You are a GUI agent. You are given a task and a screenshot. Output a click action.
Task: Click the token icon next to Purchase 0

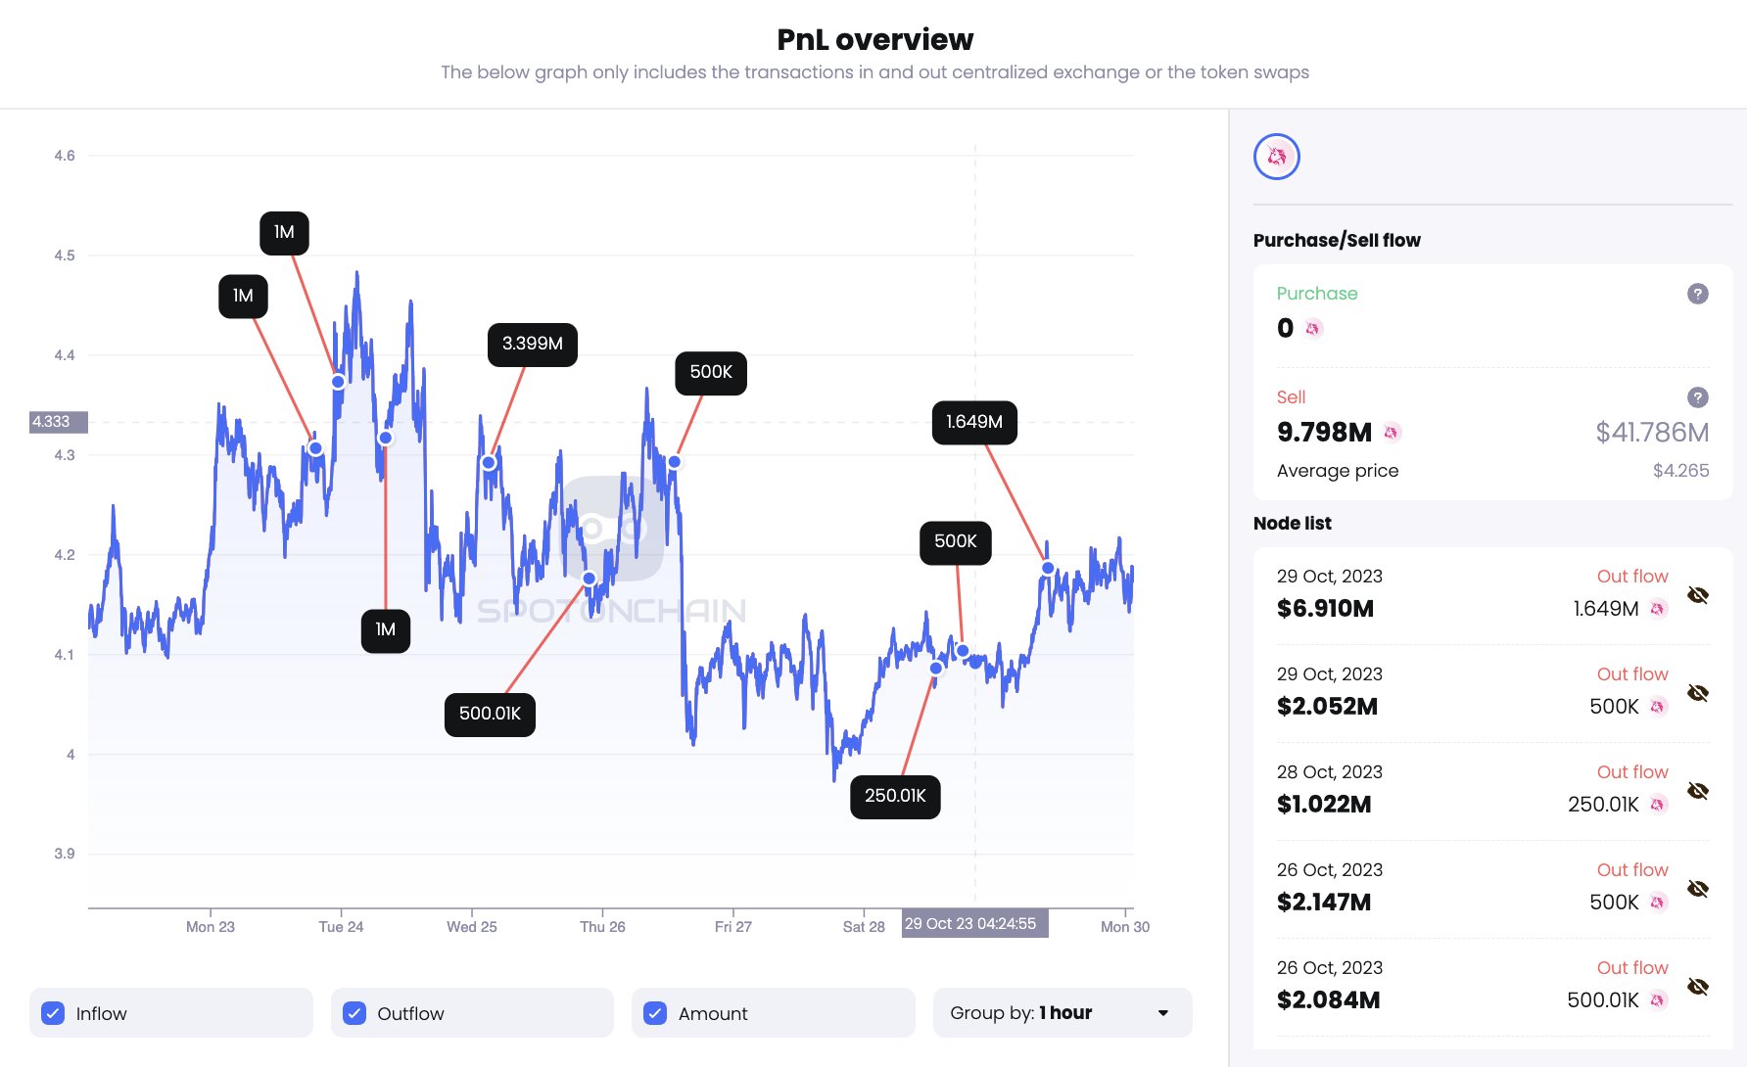pos(1313,329)
